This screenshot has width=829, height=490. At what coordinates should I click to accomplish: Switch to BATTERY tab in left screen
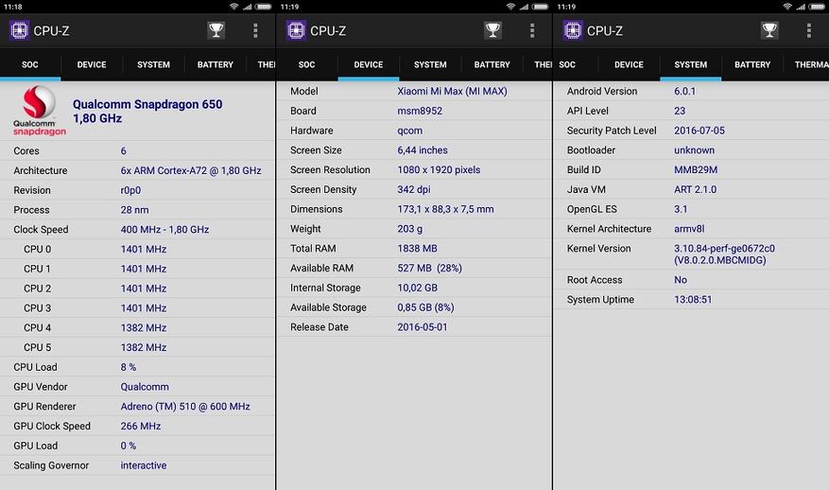(x=216, y=64)
